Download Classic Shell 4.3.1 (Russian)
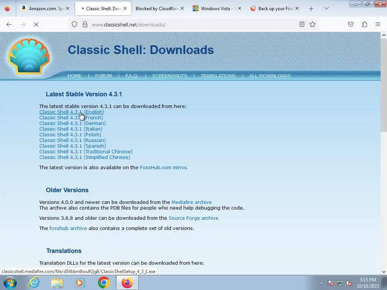Image resolution: width=387 pixels, height=290 pixels. 72,140
